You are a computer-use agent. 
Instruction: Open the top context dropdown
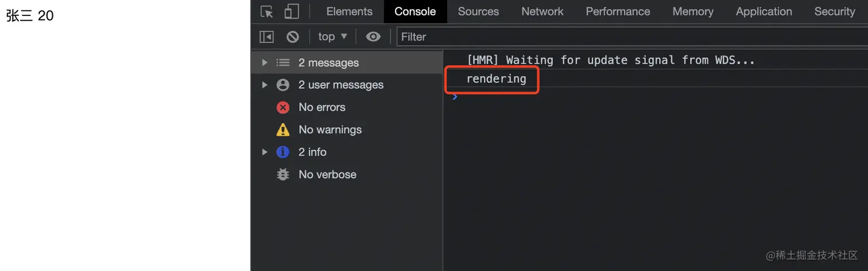pyautogui.click(x=333, y=37)
